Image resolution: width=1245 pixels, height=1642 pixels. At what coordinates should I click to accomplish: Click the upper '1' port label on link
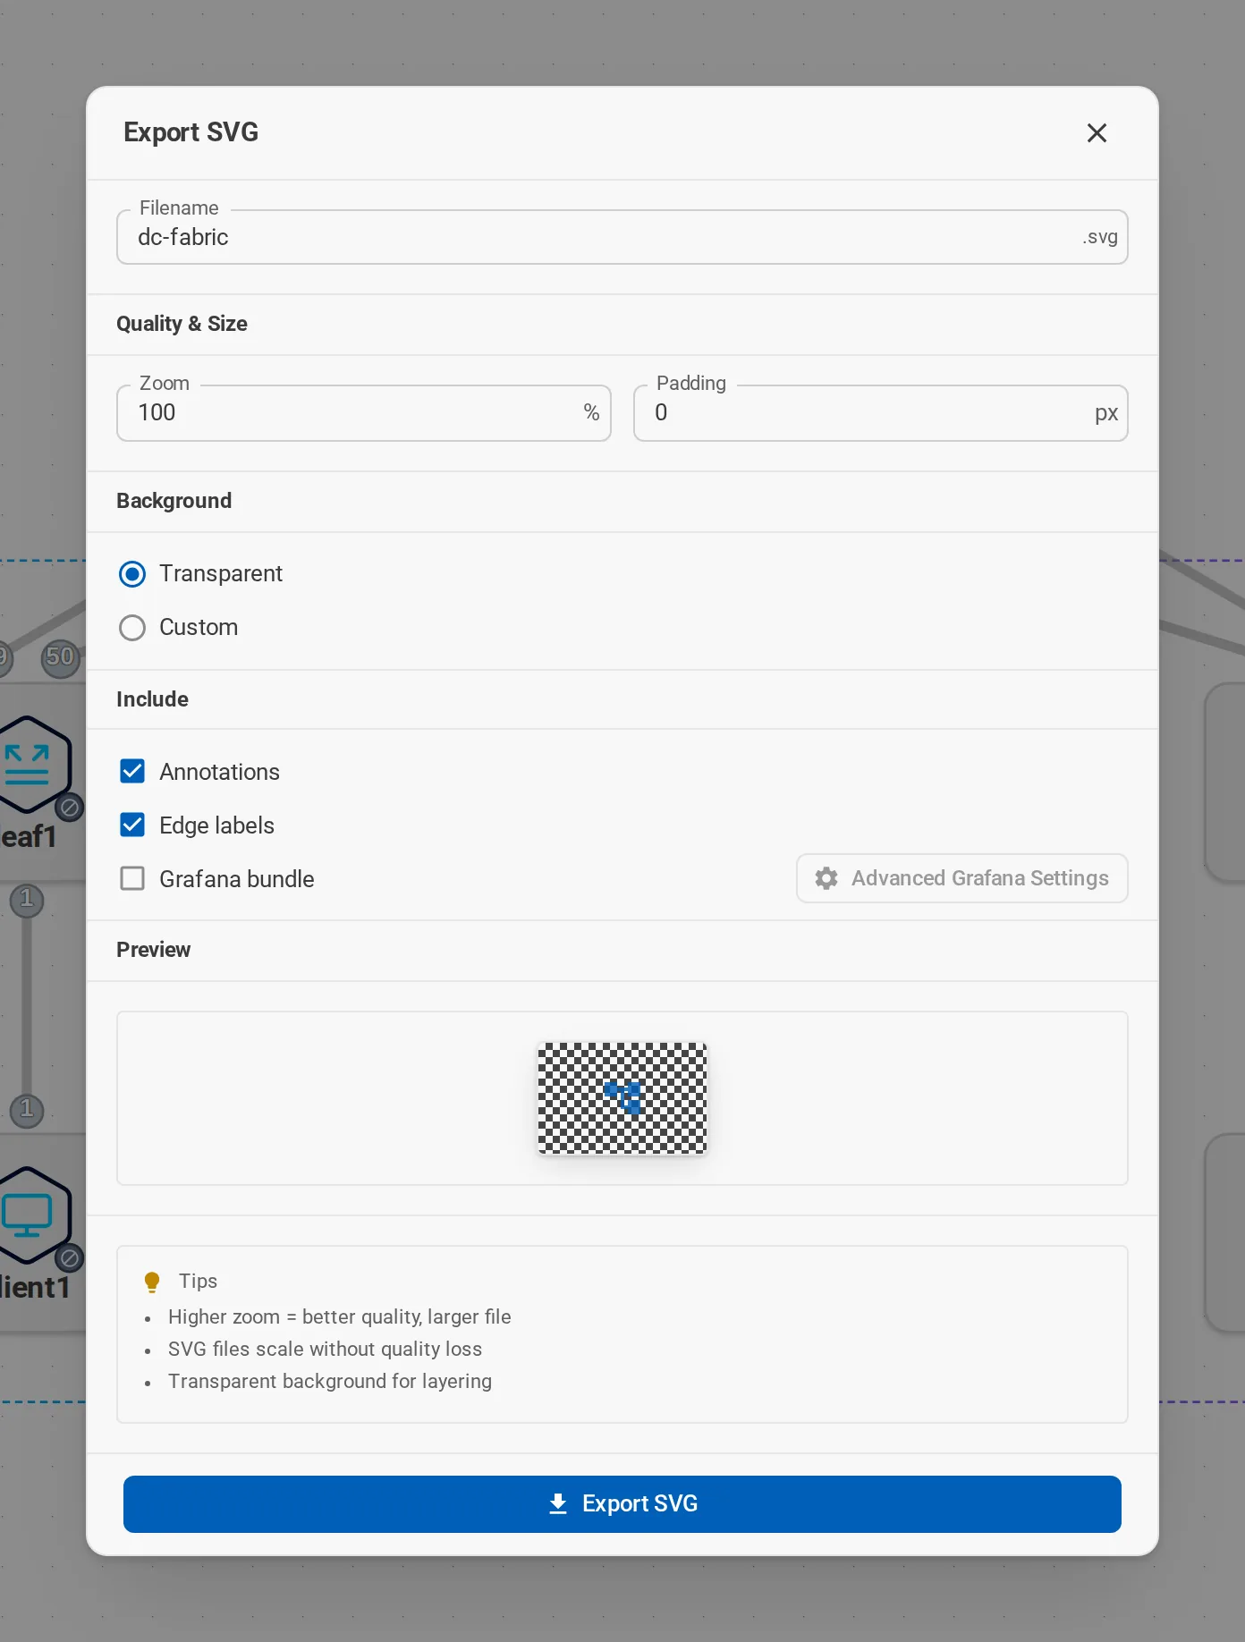pos(27,899)
